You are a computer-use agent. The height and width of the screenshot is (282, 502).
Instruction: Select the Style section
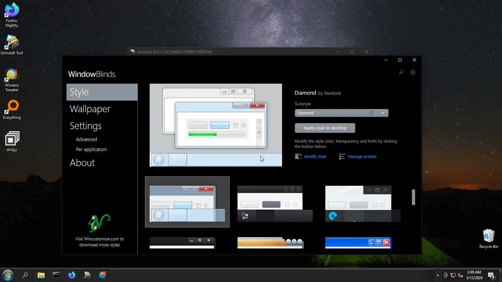[x=102, y=92]
